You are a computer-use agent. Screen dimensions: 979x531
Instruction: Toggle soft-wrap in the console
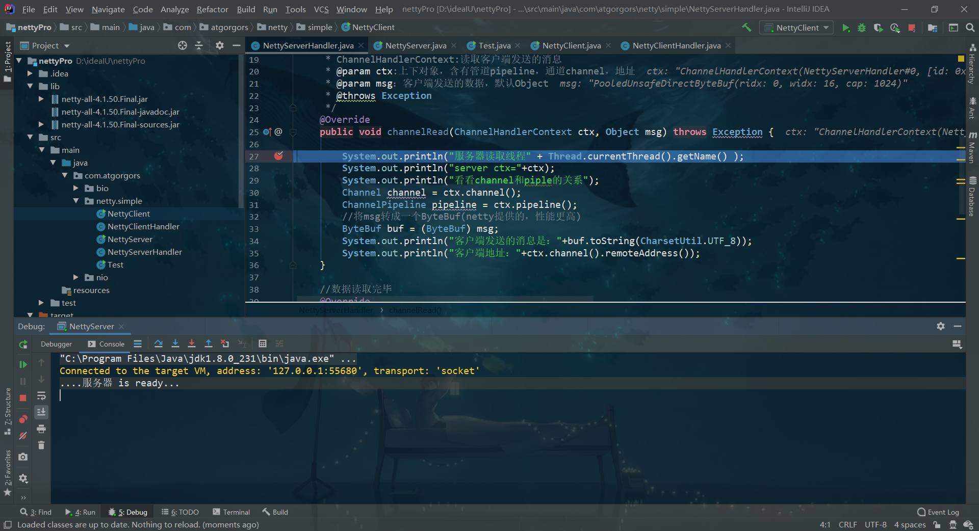[x=41, y=396]
